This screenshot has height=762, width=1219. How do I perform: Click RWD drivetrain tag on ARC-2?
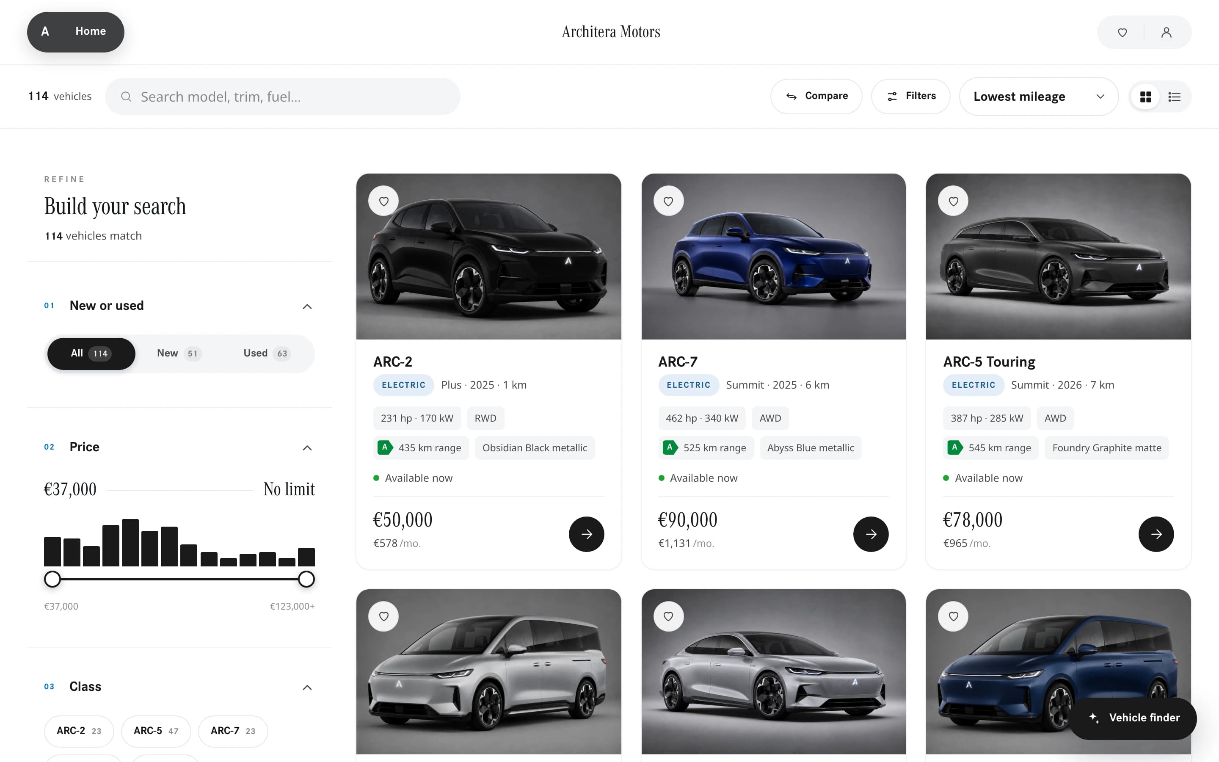coord(485,418)
